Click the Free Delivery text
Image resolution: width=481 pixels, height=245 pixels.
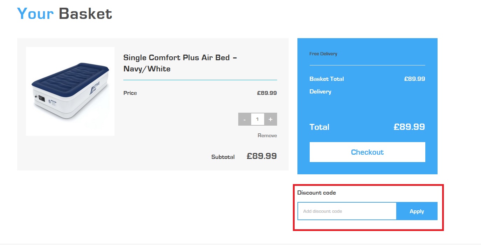point(323,54)
